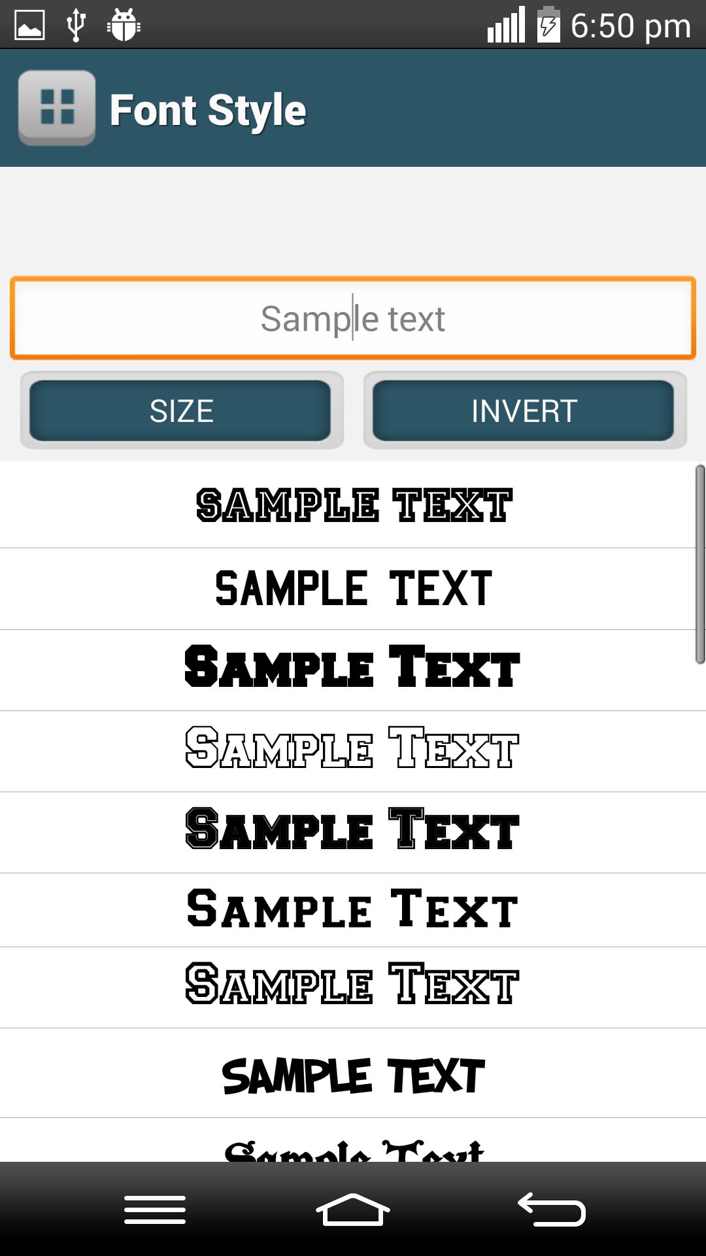The image size is (706, 1256).
Task: Select the first outlined college font sample
Action: tap(353, 505)
